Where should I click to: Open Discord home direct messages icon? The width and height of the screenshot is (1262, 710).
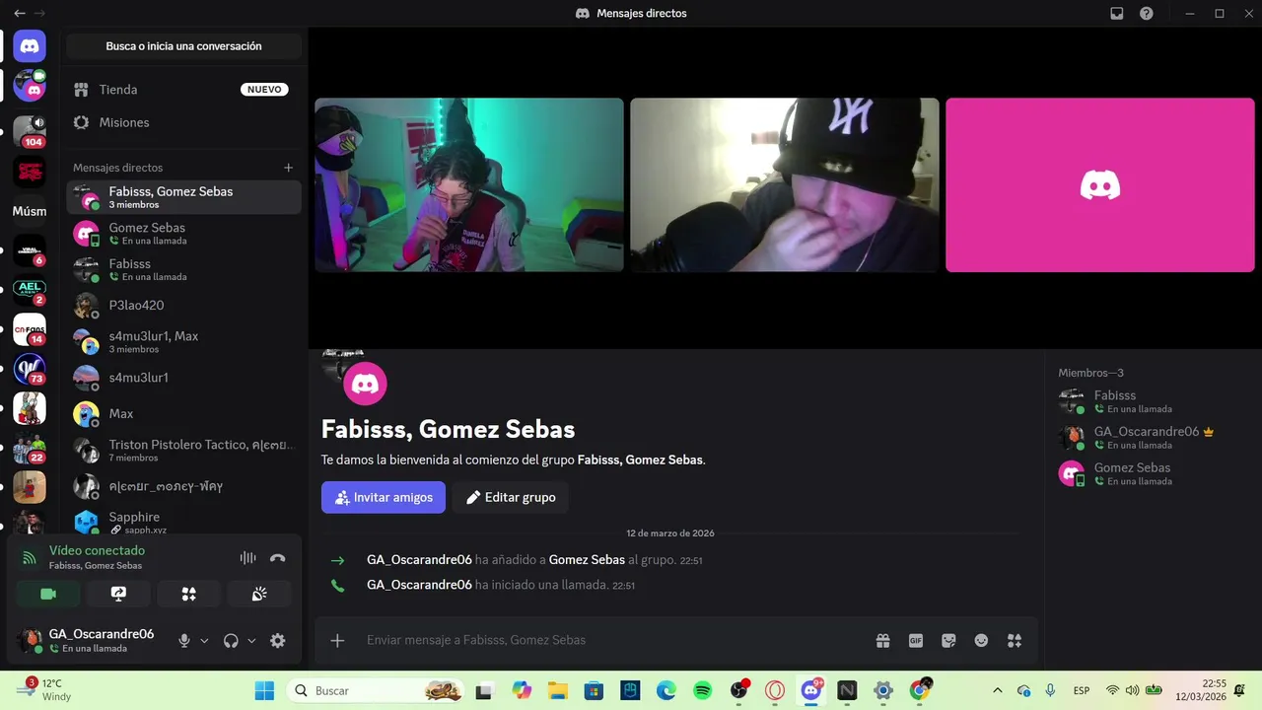(x=30, y=45)
